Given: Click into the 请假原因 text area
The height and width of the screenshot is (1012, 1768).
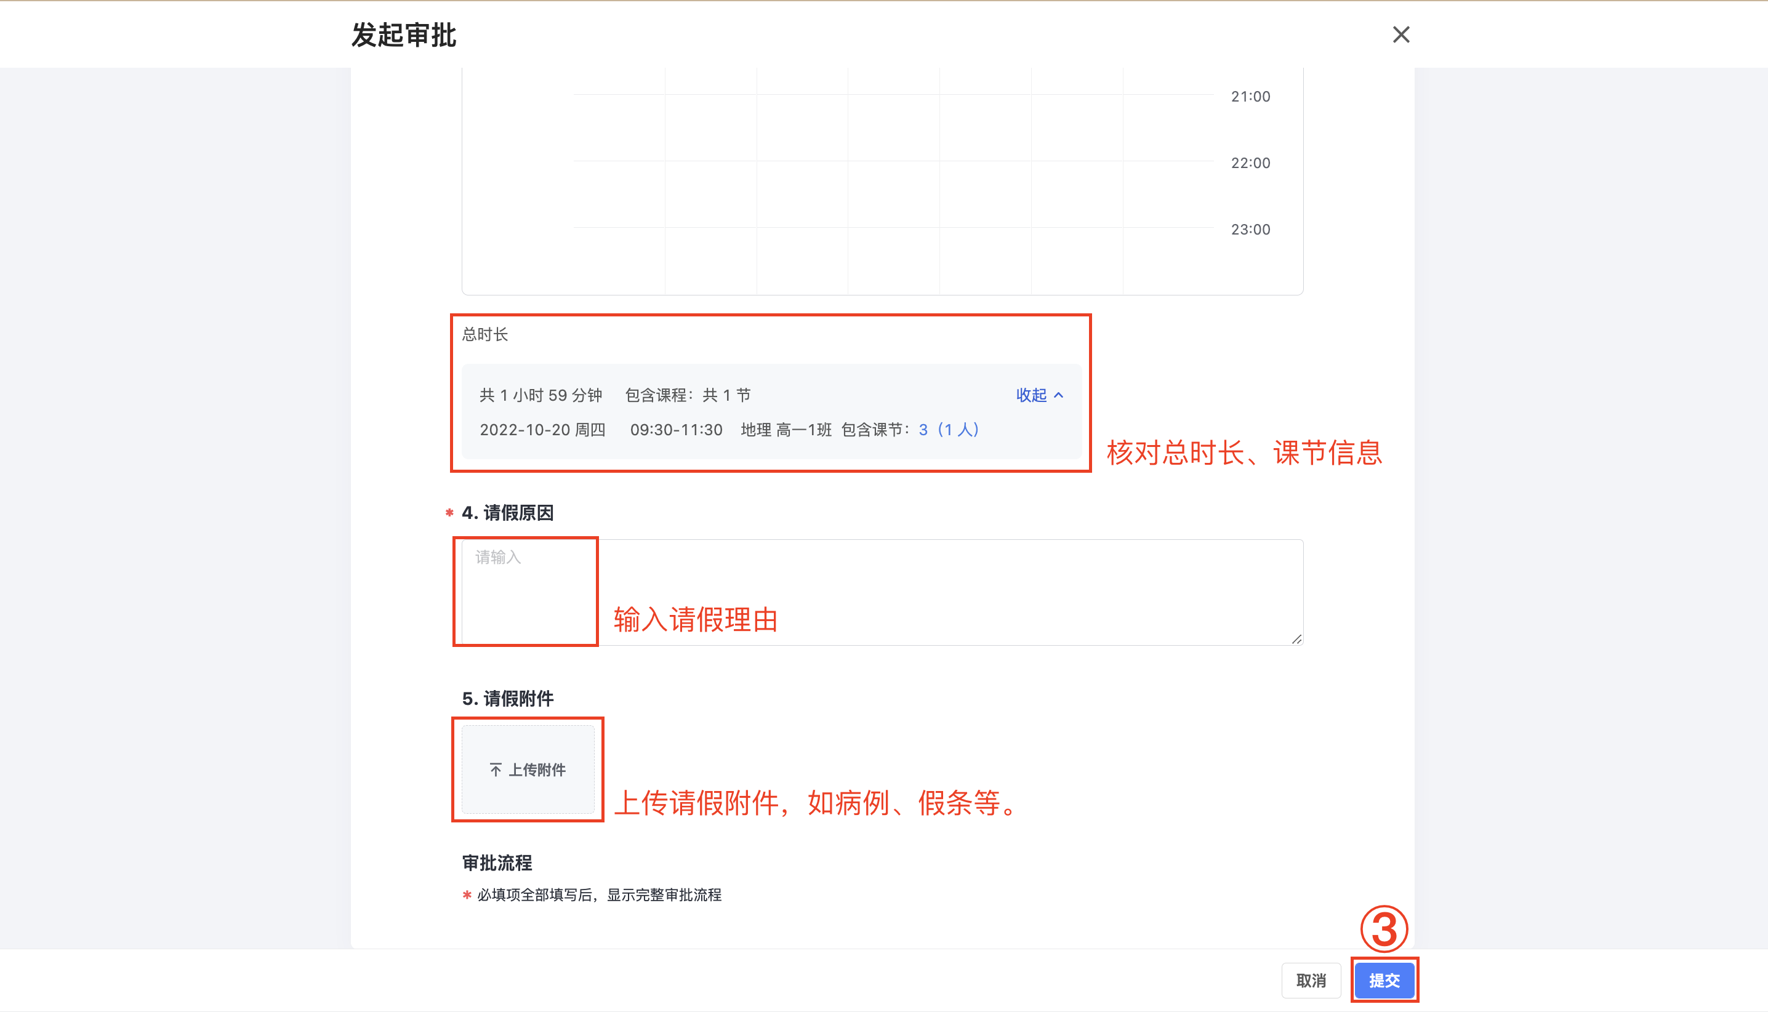Looking at the screenshot, I should (x=882, y=592).
